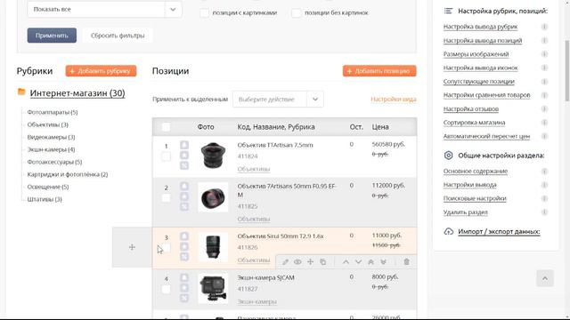Move row 3 up with the up arrow
Screen dimensions: 570x320
346,262
